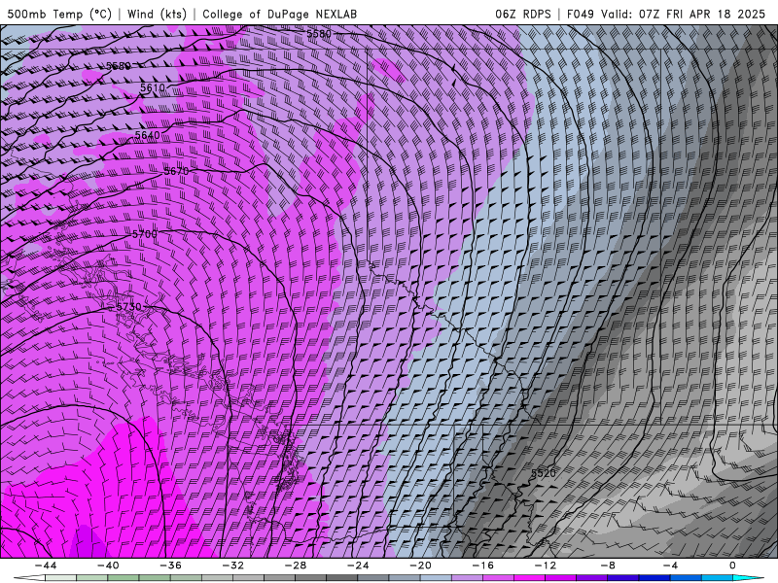Click the 'F049' forecast hour text

pos(581,14)
